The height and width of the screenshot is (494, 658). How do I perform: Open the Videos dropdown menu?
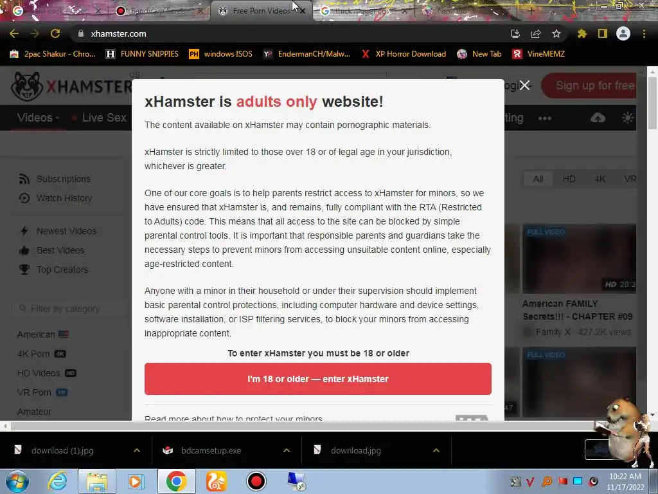coord(38,118)
